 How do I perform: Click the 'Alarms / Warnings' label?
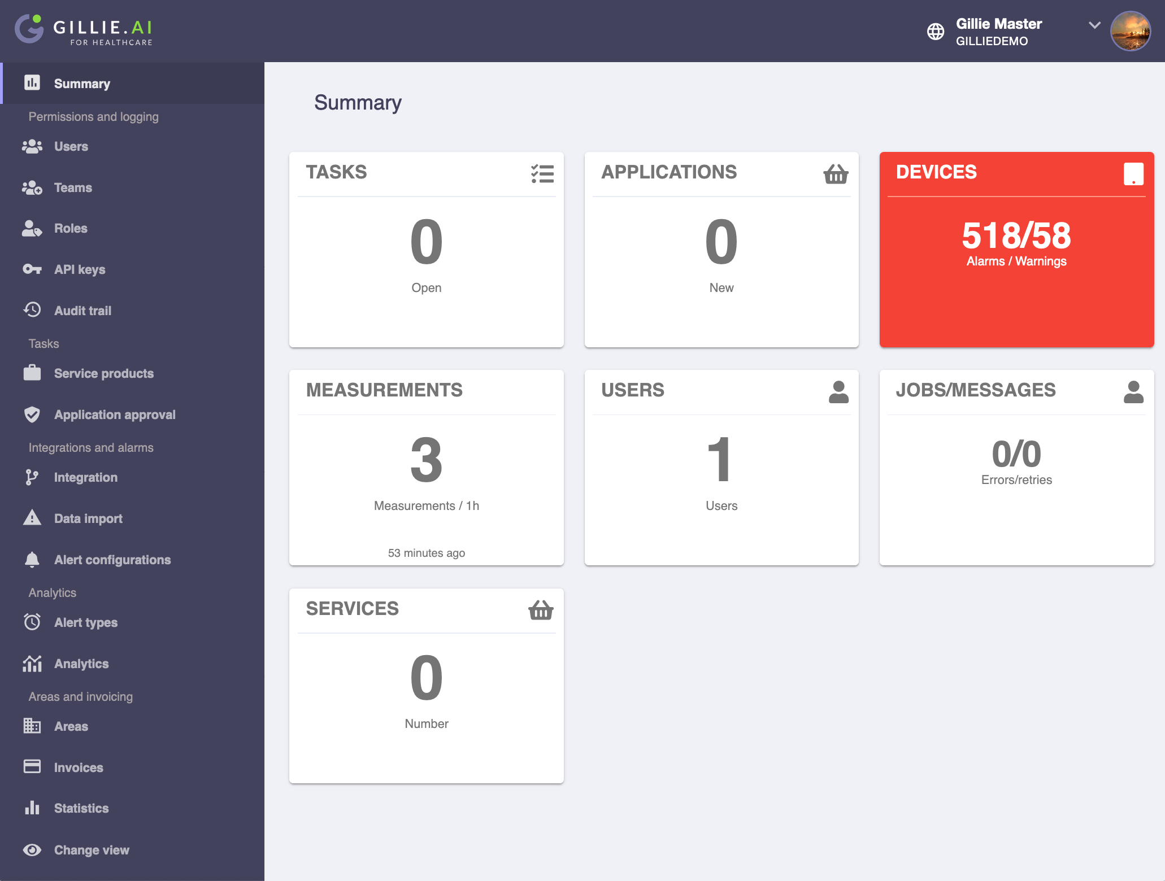click(x=1016, y=261)
